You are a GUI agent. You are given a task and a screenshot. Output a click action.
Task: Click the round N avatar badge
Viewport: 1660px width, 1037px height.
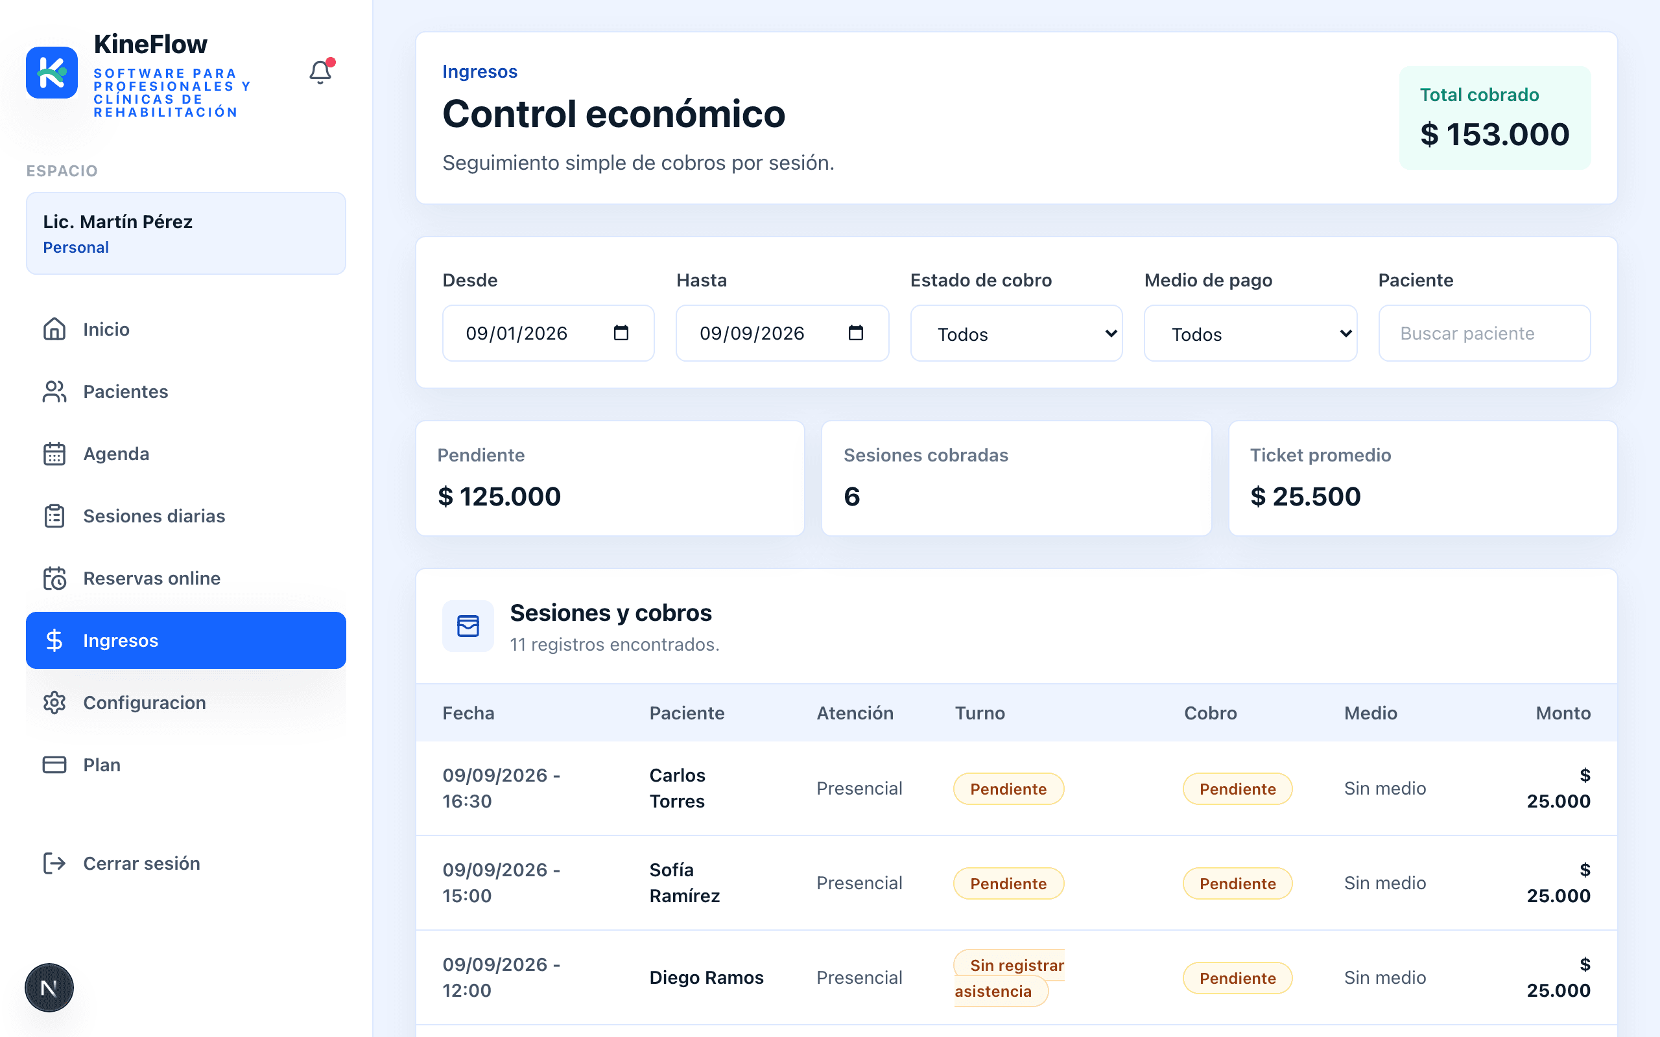49,988
